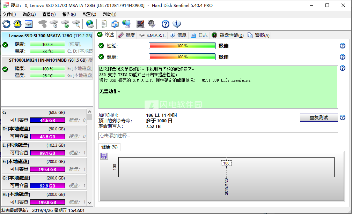Screen dimensions: 352x214
Task: Select ST1000LM024 HN-M101MBB disk entry
Action: coord(47,68)
